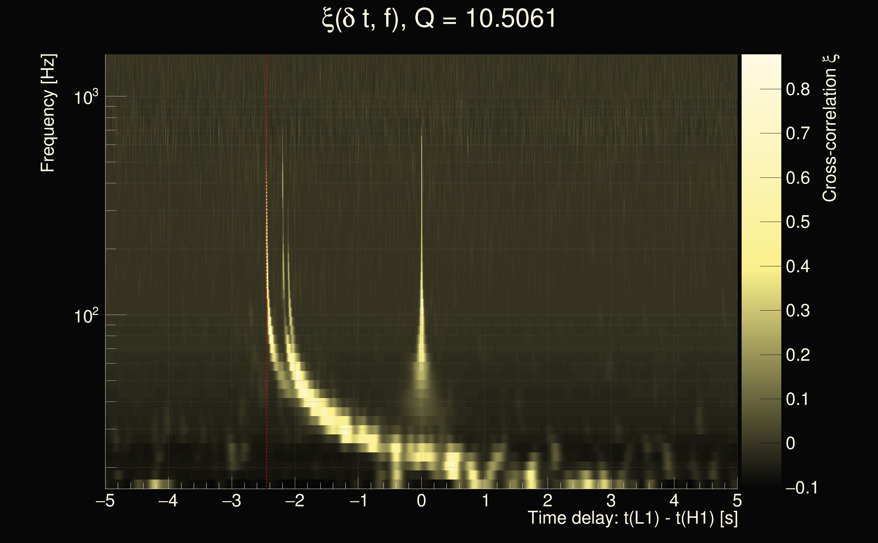Screen dimensions: 878x543
Task: Click the Frequency [Hz] axis label
Action: [x=48, y=113]
